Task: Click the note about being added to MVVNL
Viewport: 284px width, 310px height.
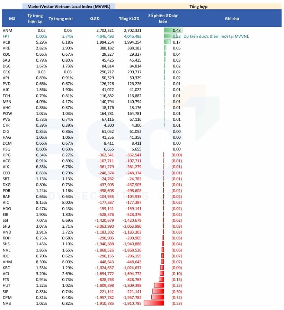Action: (216, 36)
